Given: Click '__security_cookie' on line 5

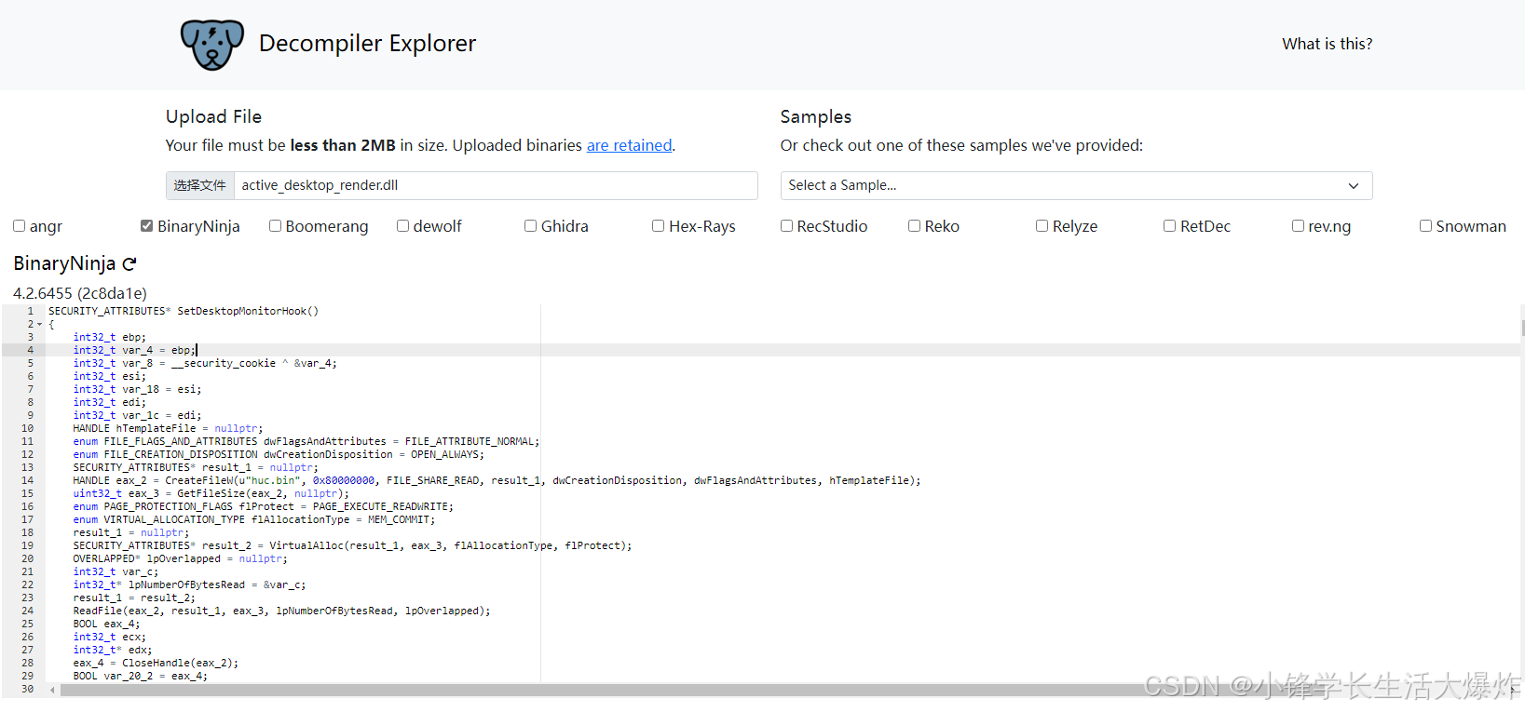Looking at the screenshot, I should pyautogui.click(x=224, y=364).
